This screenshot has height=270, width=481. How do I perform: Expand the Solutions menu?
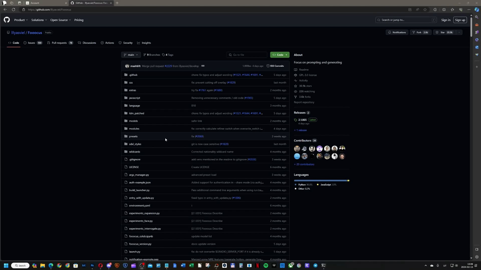[x=39, y=20]
